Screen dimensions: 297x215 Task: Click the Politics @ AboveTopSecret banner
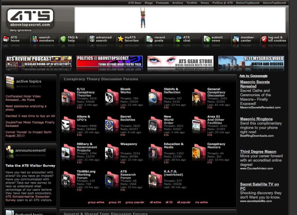click(x=110, y=61)
